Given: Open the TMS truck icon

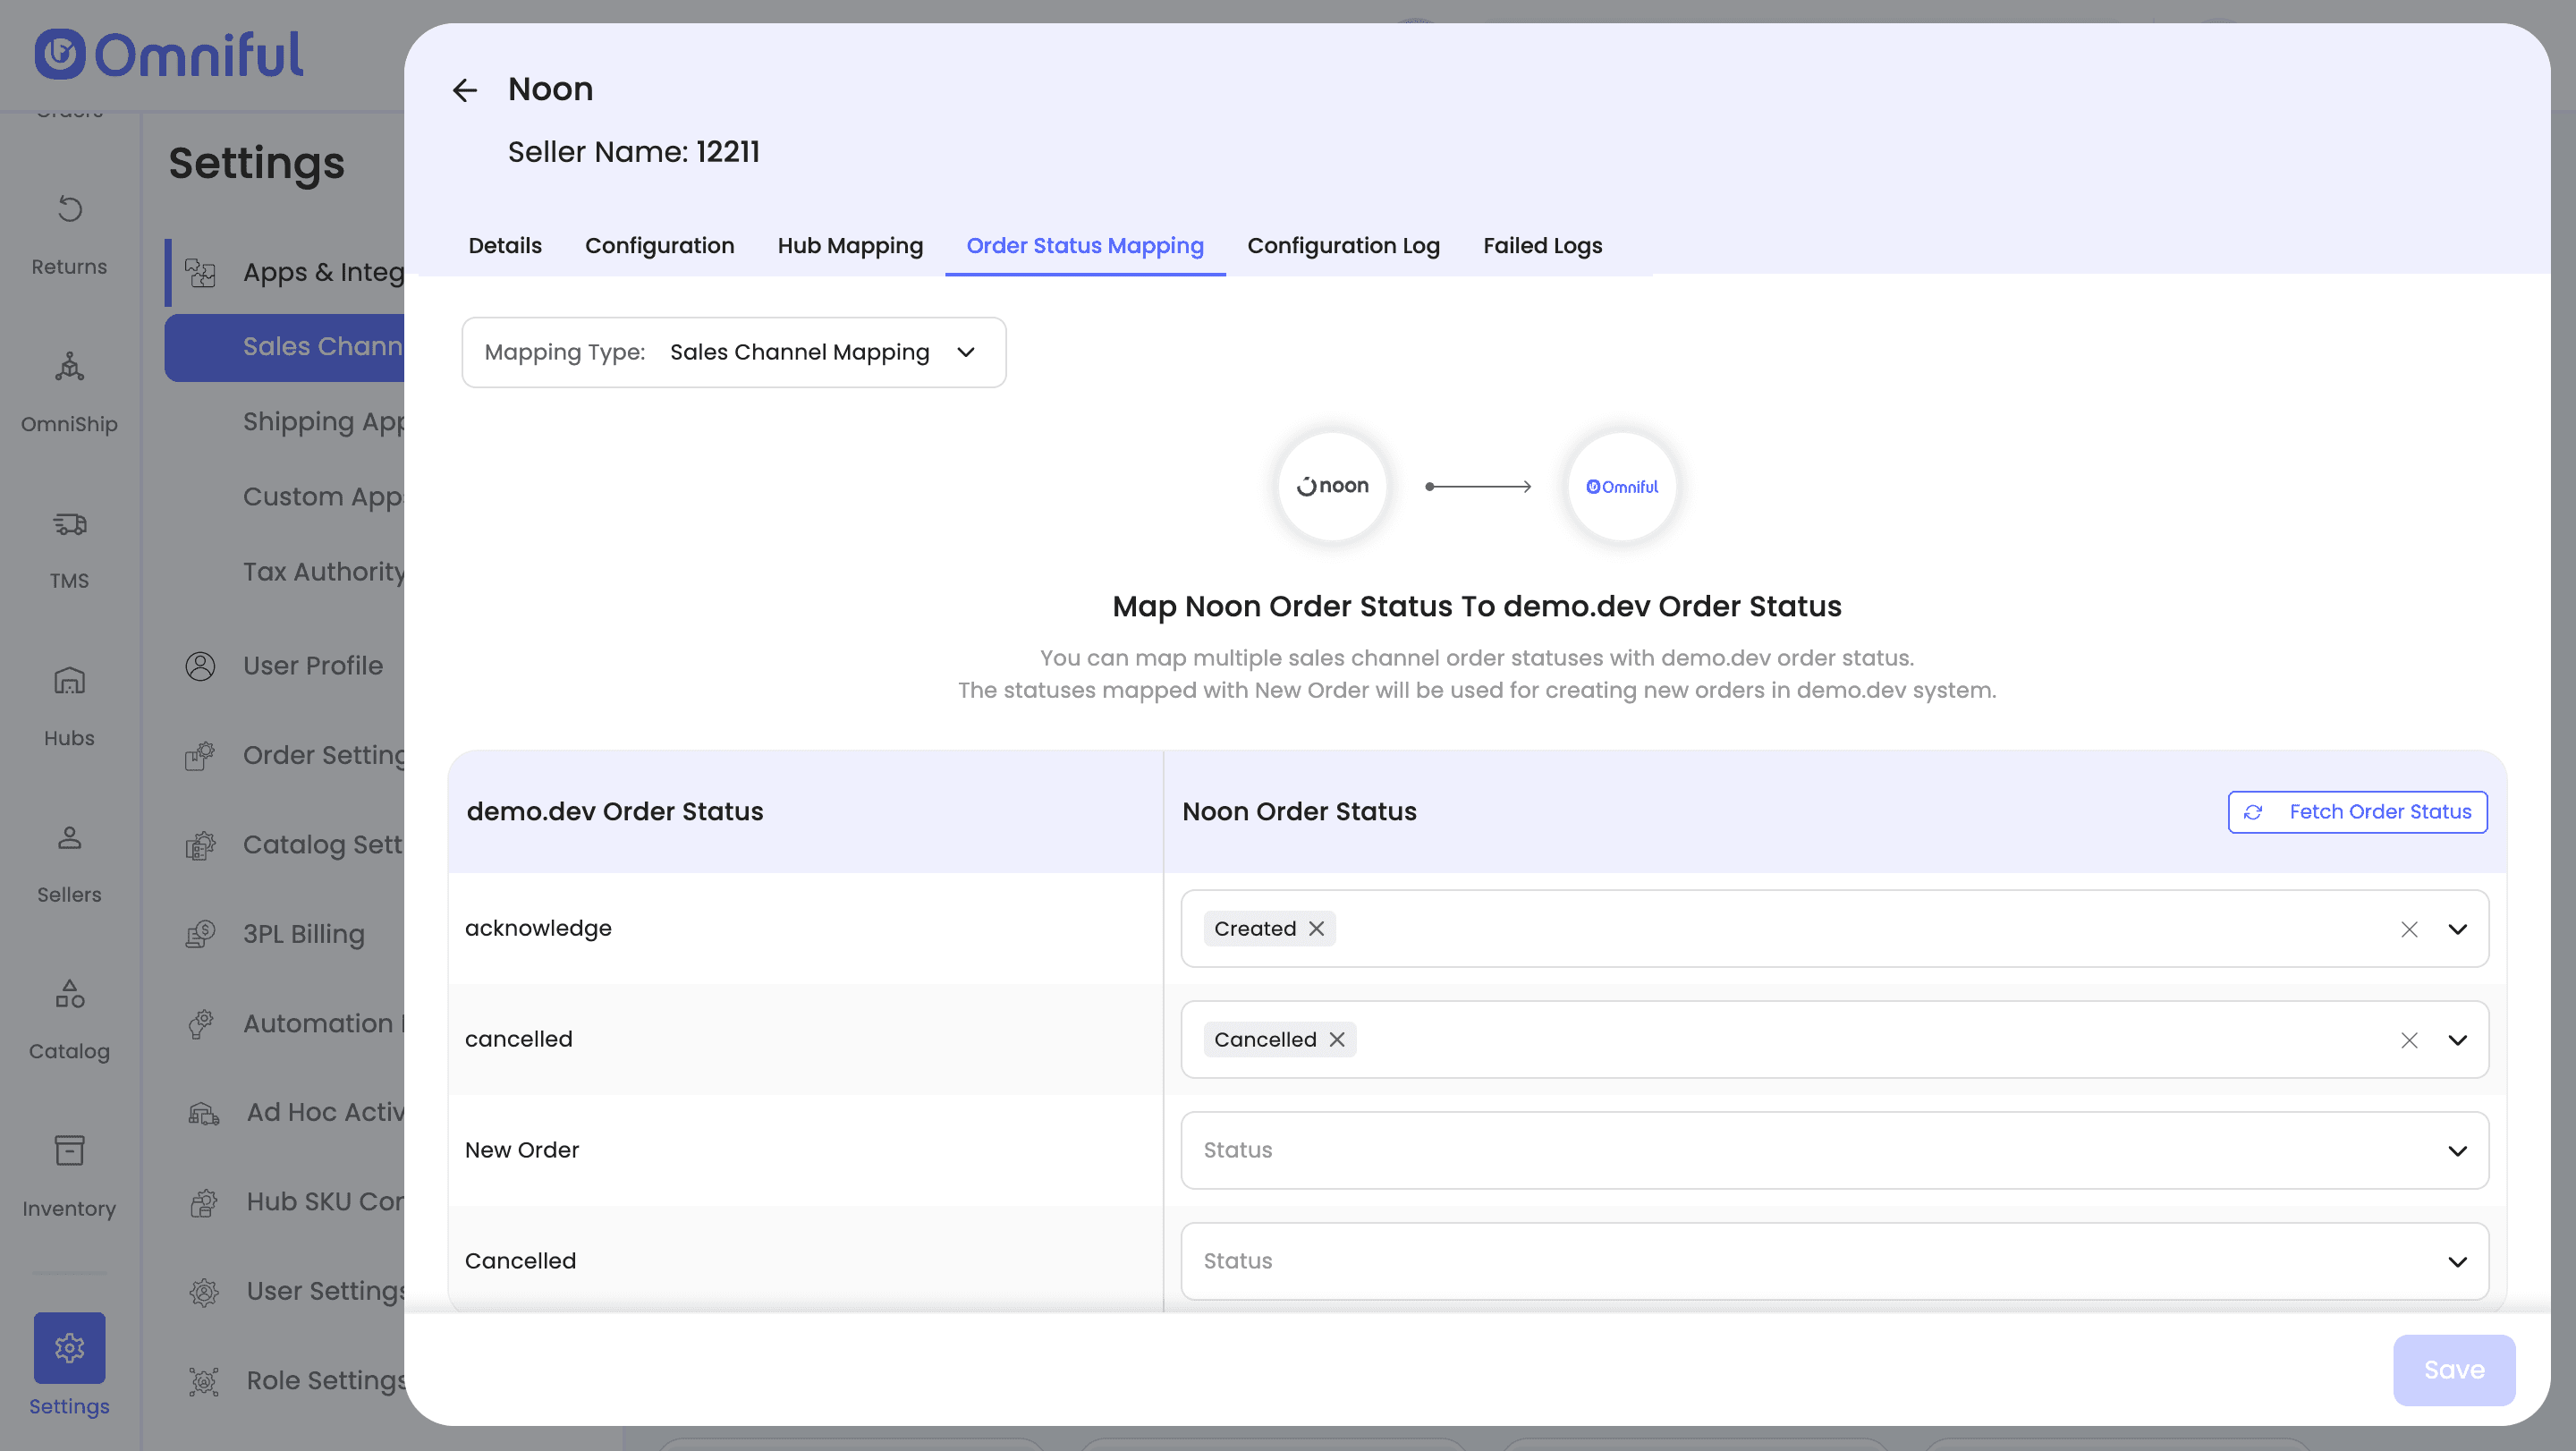Looking at the screenshot, I should coord(69,523).
